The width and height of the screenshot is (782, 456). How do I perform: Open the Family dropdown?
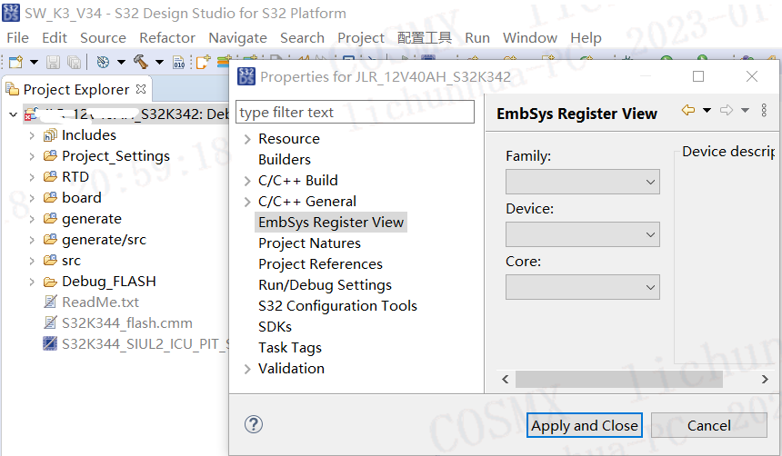pyautogui.click(x=582, y=182)
